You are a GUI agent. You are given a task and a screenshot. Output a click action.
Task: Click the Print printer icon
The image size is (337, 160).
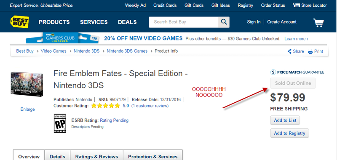[x=310, y=51]
